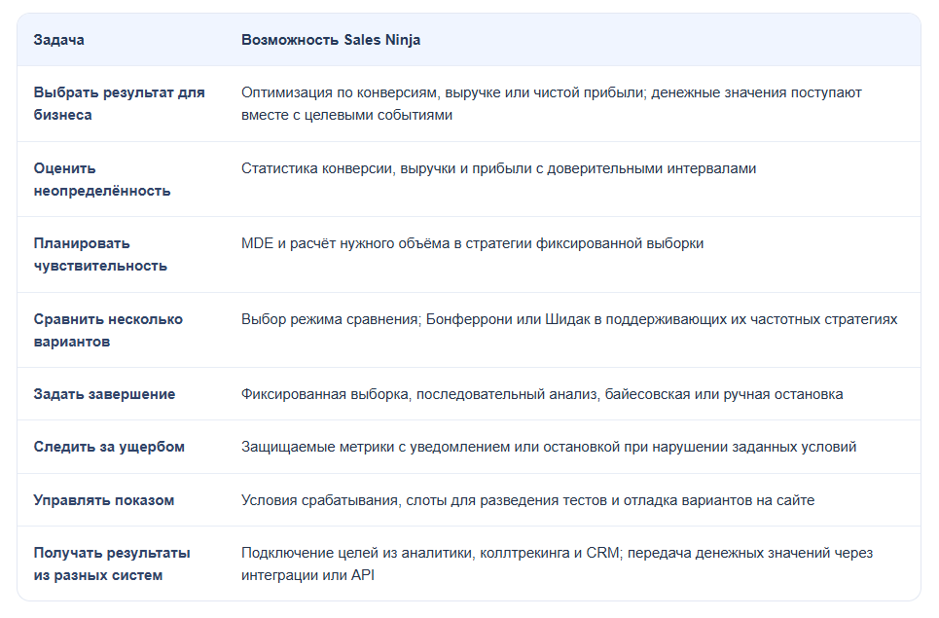Click the description starting "Фиксированная выборка, последовательный анализ"
Screen dimensions: 939x618
[x=542, y=394]
